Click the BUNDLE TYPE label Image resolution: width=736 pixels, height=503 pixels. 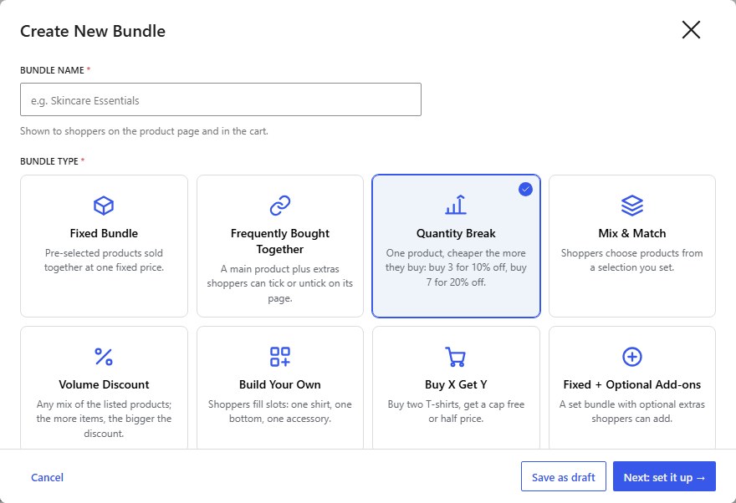49,161
